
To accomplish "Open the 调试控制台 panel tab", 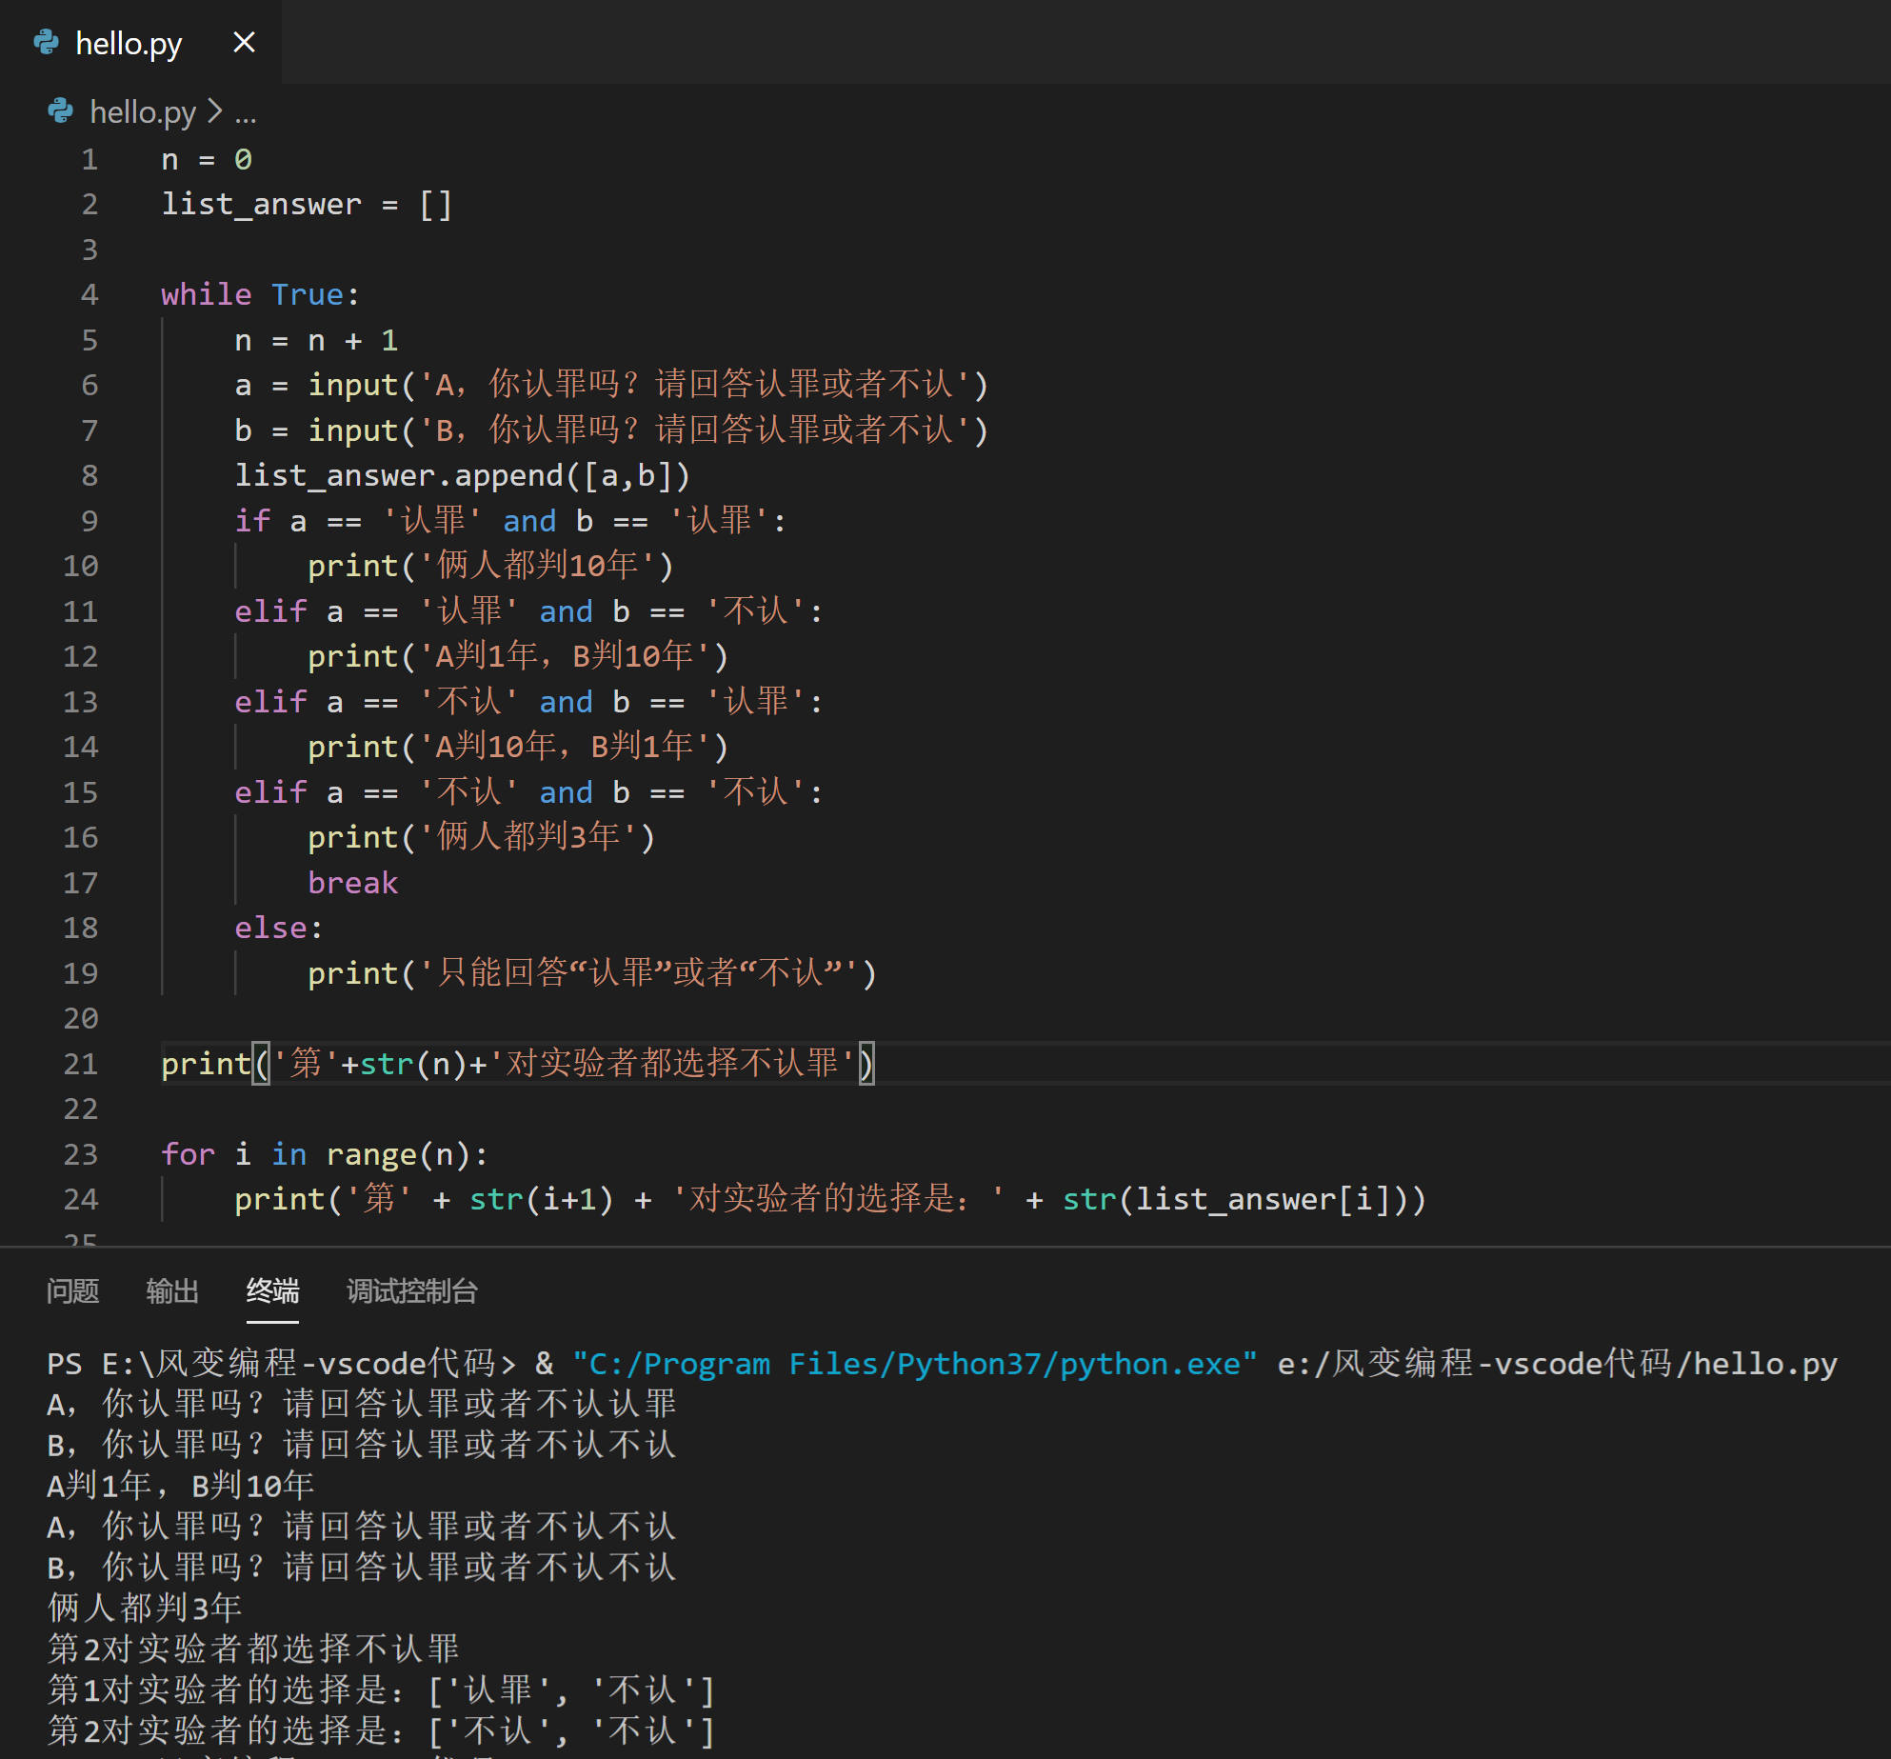I will pos(411,1292).
